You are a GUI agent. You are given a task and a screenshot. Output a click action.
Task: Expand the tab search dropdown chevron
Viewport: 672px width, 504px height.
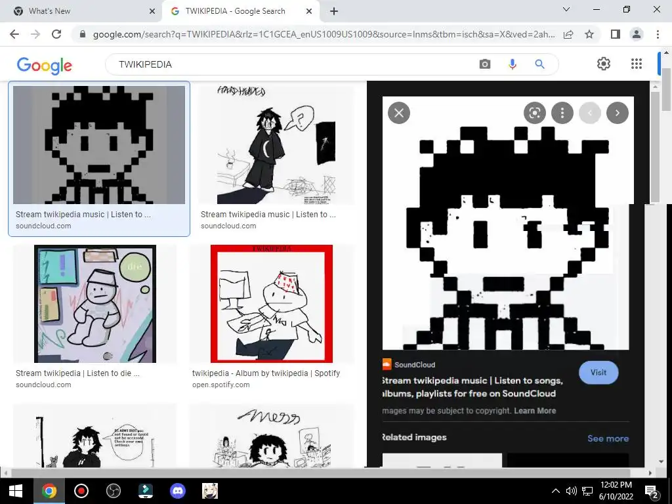click(566, 9)
